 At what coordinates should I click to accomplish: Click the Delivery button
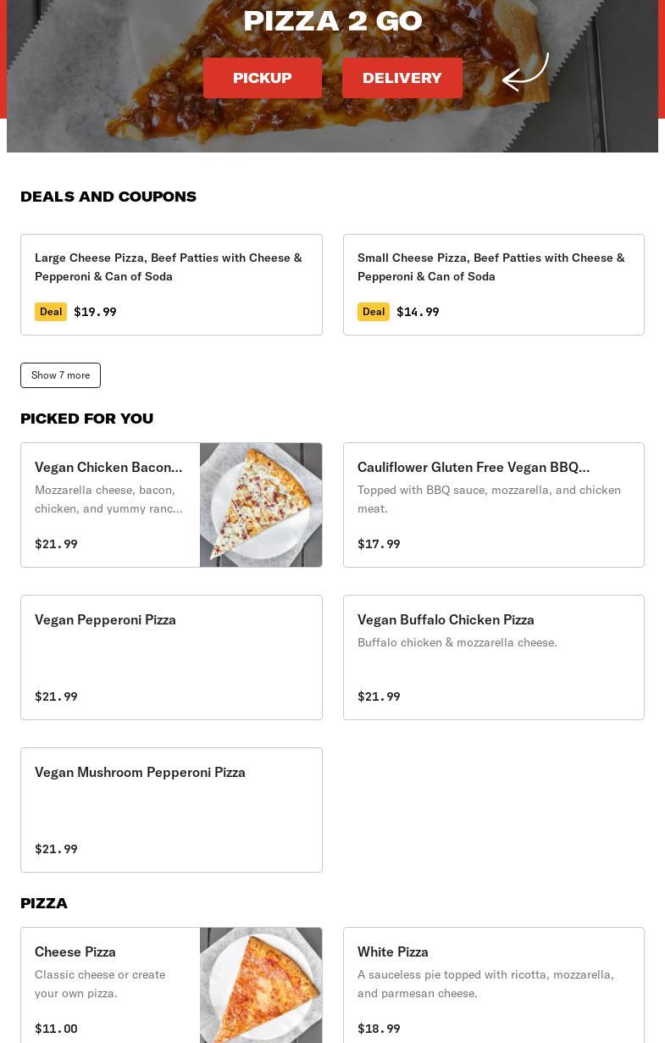click(x=402, y=78)
